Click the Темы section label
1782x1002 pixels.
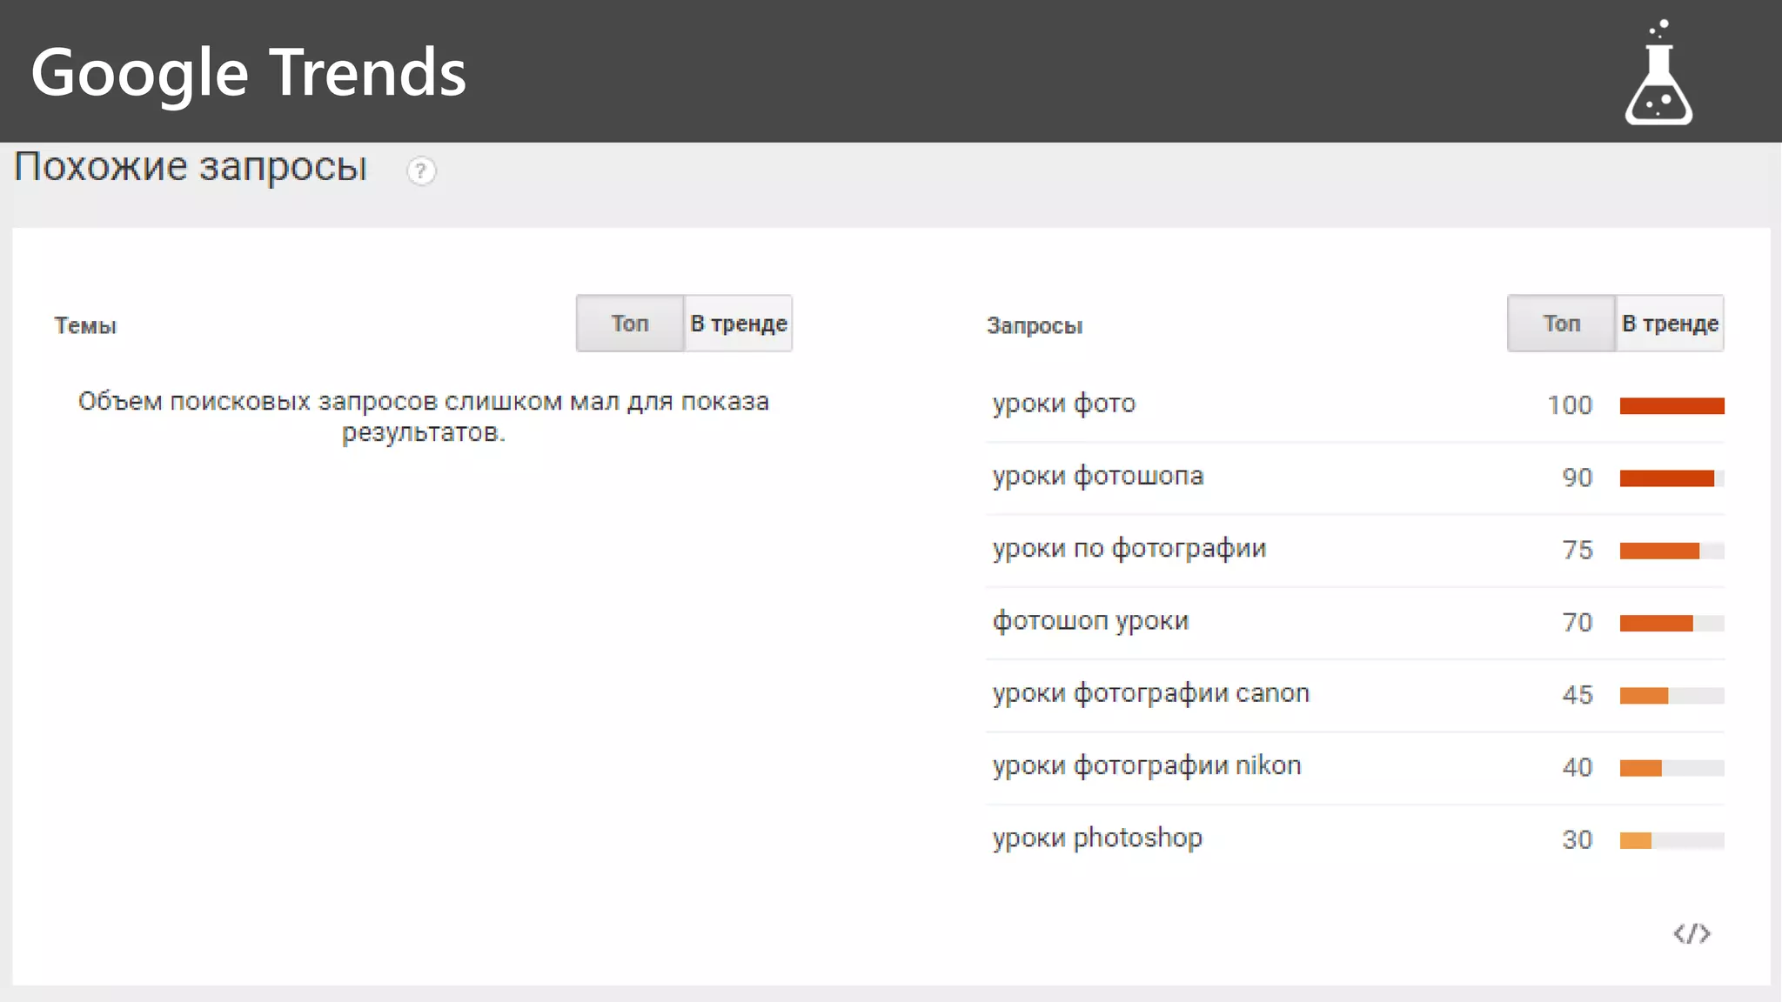[85, 325]
